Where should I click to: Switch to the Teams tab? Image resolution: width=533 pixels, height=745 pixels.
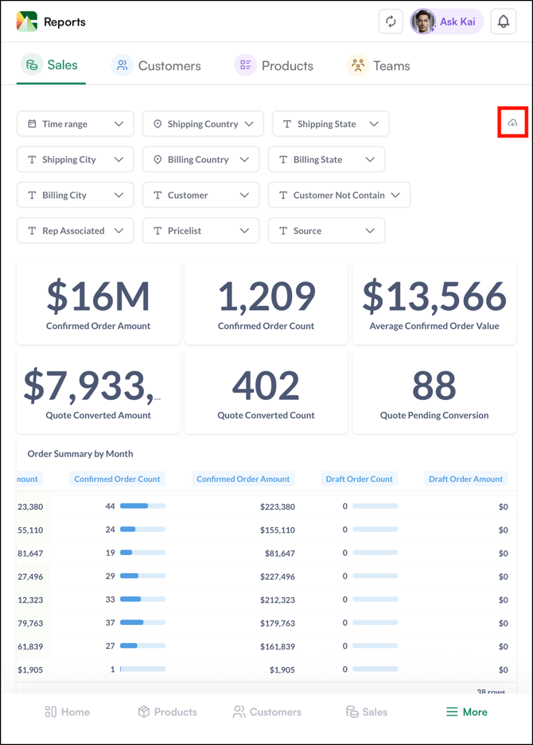(379, 66)
